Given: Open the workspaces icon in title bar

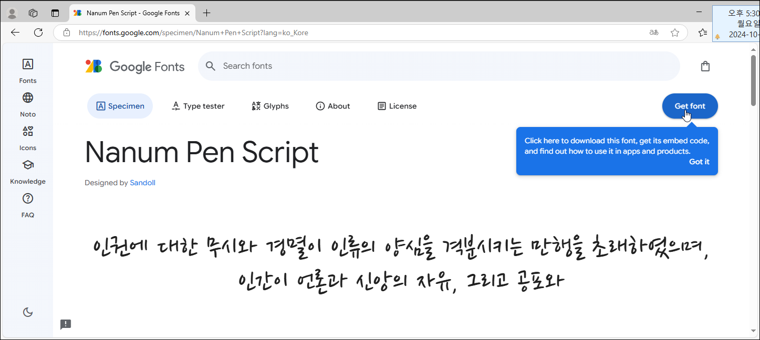Looking at the screenshot, I should pyautogui.click(x=33, y=13).
